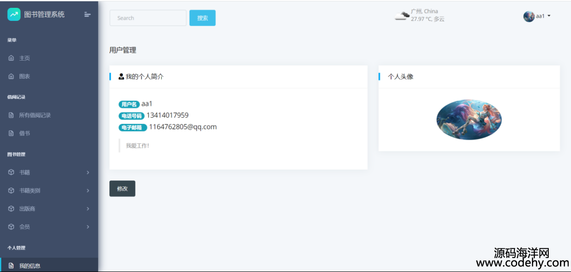Click the small user avatar in header
Viewport: 571px width, 272px height.
(x=529, y=17)
